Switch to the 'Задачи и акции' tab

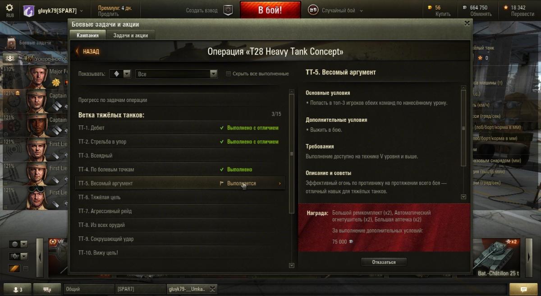(x=131, y=35)
